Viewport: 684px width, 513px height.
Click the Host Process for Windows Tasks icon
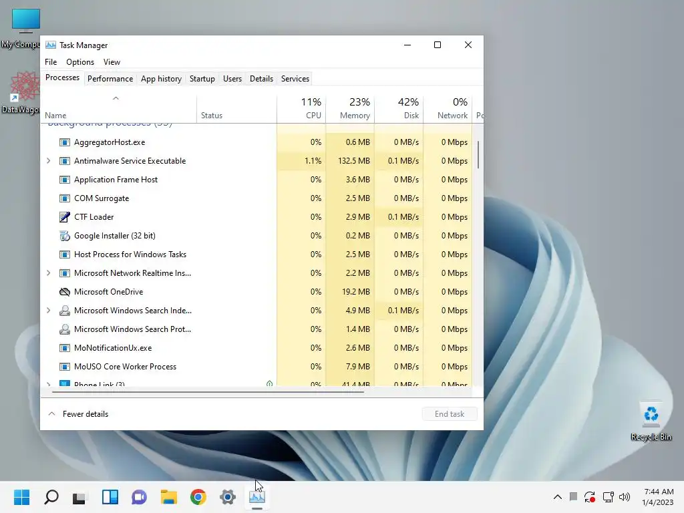tap(65, 254)
